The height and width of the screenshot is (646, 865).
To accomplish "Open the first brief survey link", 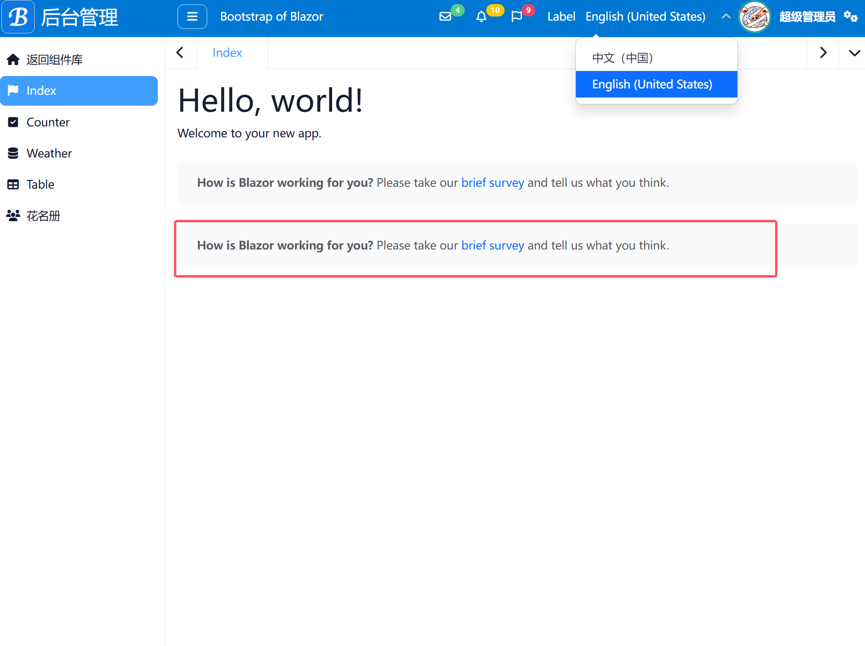I will [492, 183].
